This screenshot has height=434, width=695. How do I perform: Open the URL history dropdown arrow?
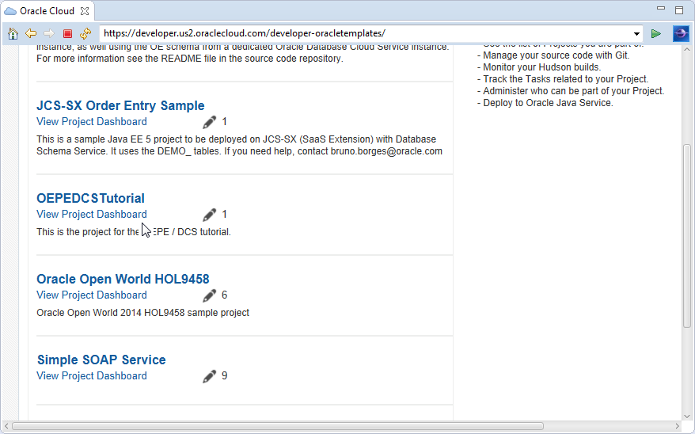[x=636, y=34]
